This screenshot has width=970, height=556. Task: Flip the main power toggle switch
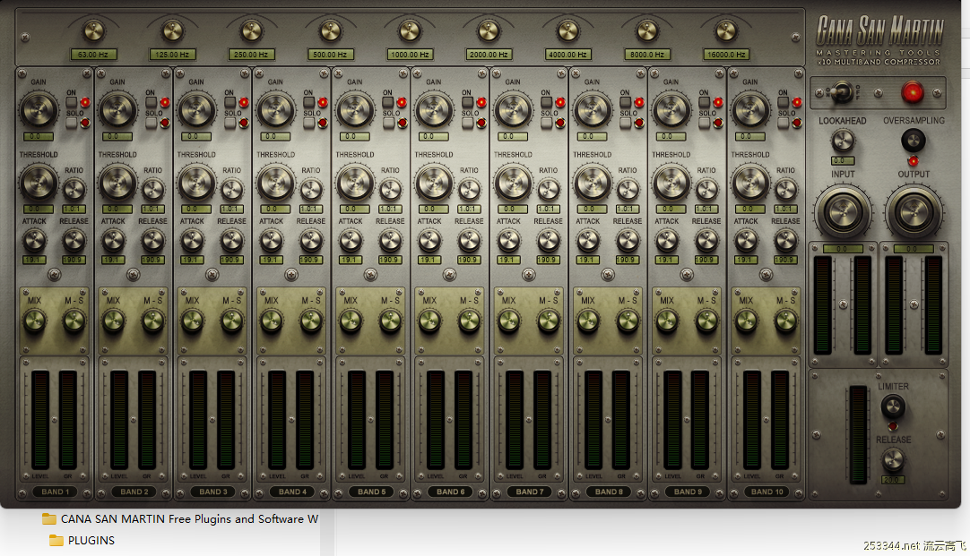pos(843,90)
